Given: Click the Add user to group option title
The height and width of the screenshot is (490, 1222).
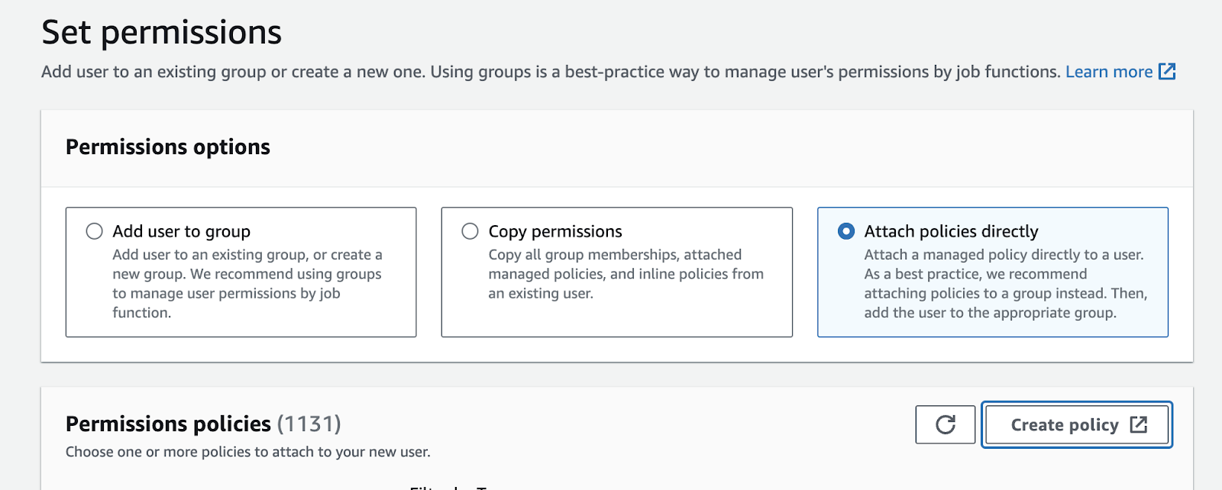Looking at the screenshot, I should pyautogui.click(x=182, y=231).
